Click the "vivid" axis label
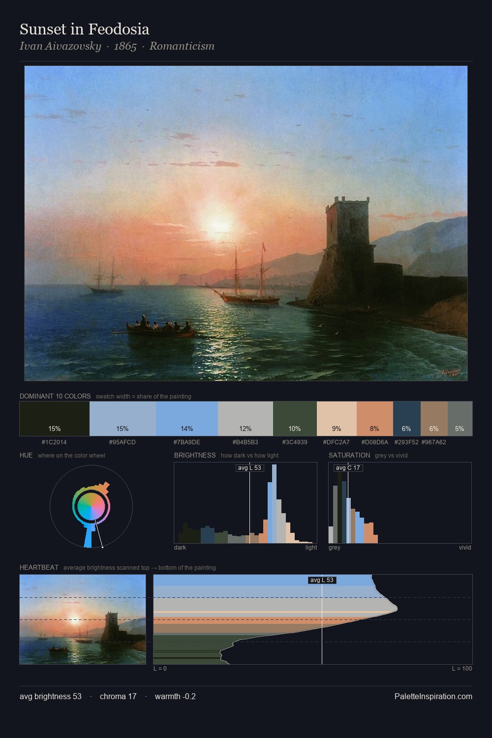 [x=465, y=548]
